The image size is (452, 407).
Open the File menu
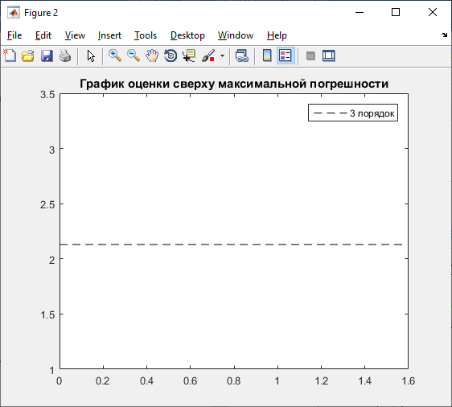pos(14,35)
